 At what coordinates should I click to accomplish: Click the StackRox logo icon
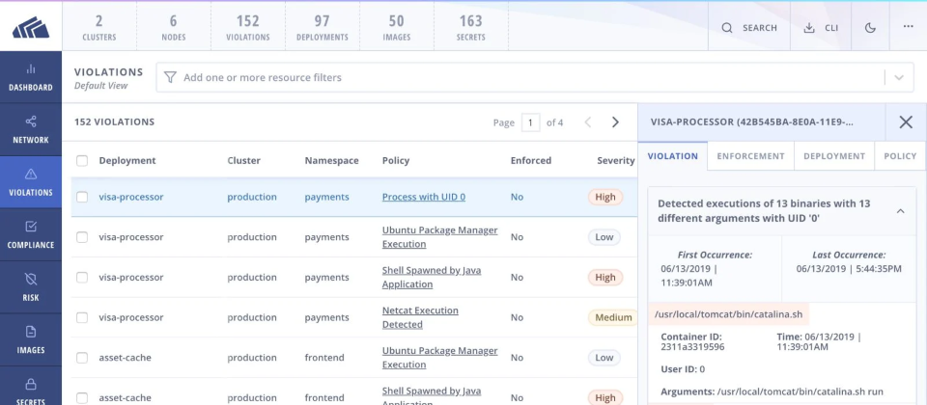[x=31, y=27]
